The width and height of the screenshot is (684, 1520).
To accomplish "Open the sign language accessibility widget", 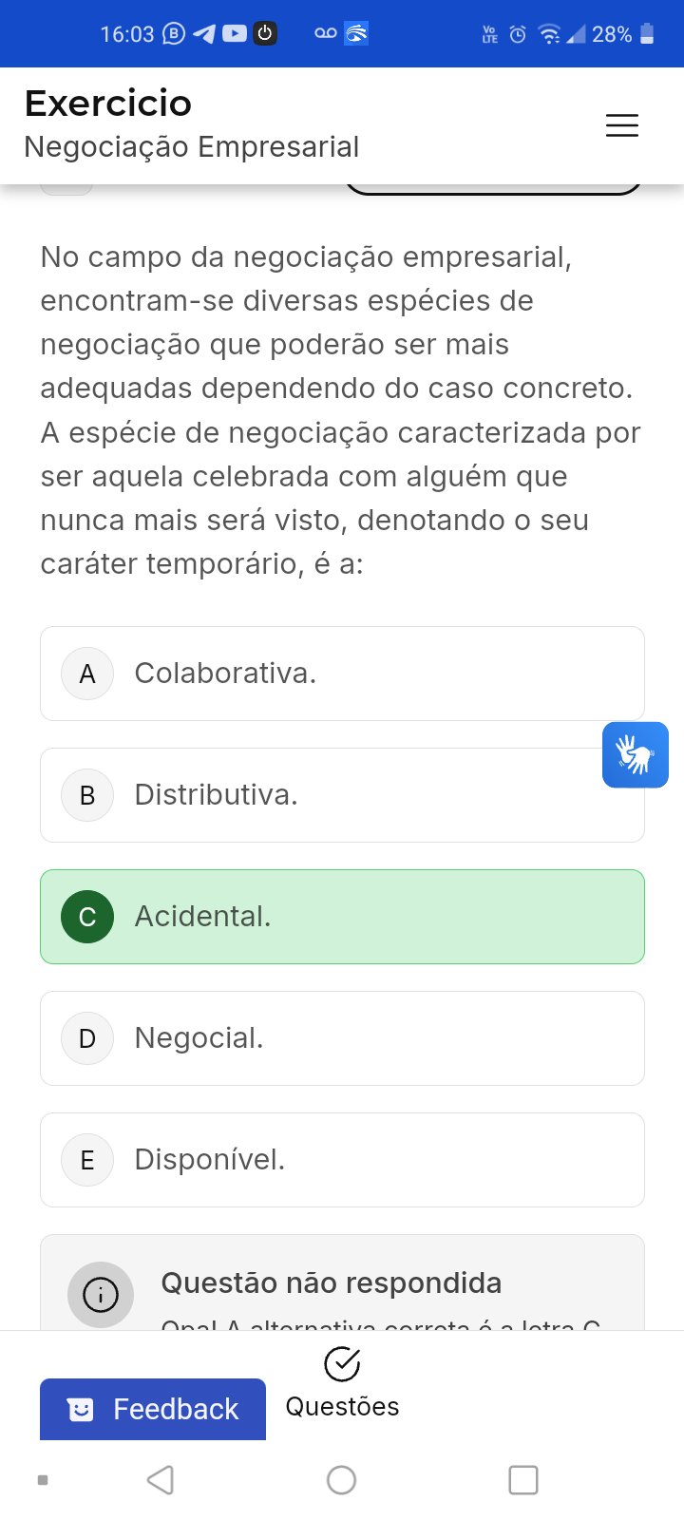I will (635, 755).
